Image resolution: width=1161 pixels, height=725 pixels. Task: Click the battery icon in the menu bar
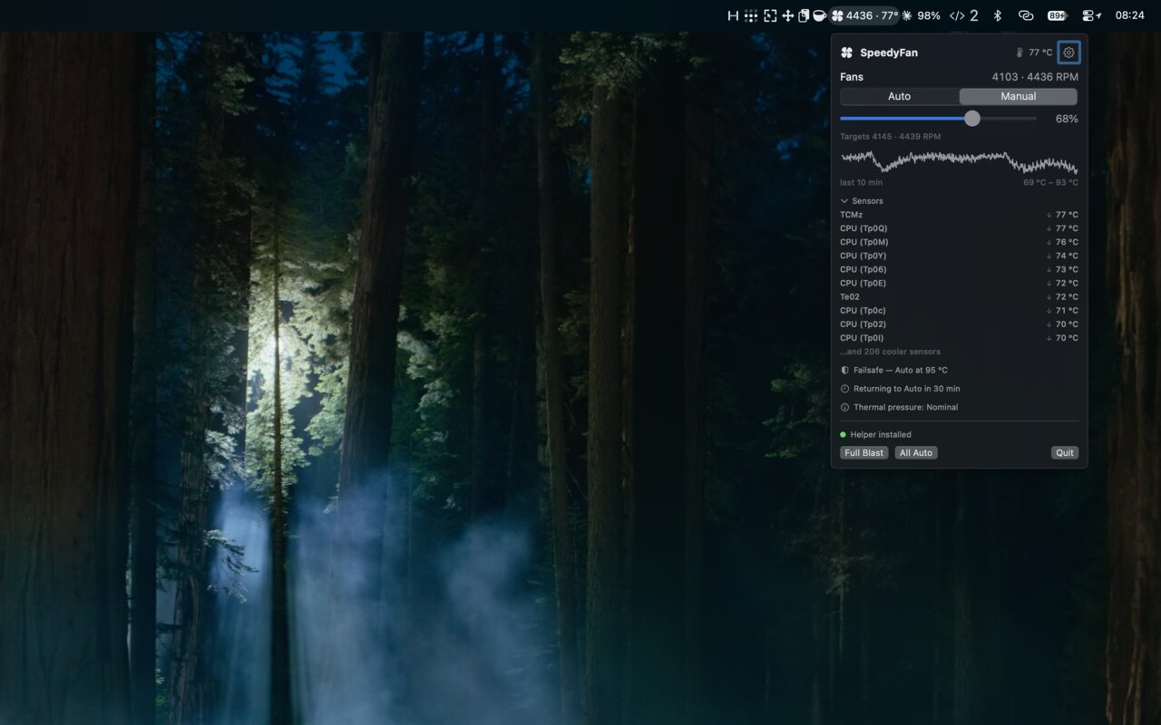[1058, 15]
